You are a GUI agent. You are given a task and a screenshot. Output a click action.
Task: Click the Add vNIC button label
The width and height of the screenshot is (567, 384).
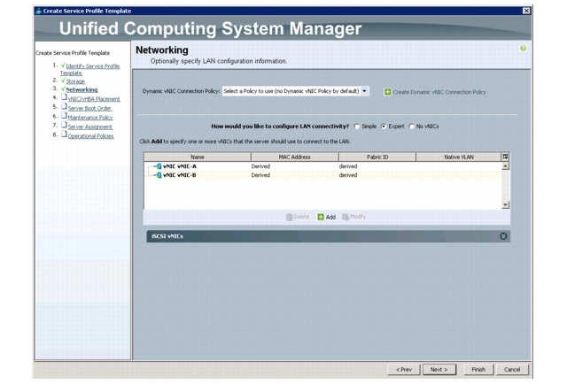coord(330,217)
